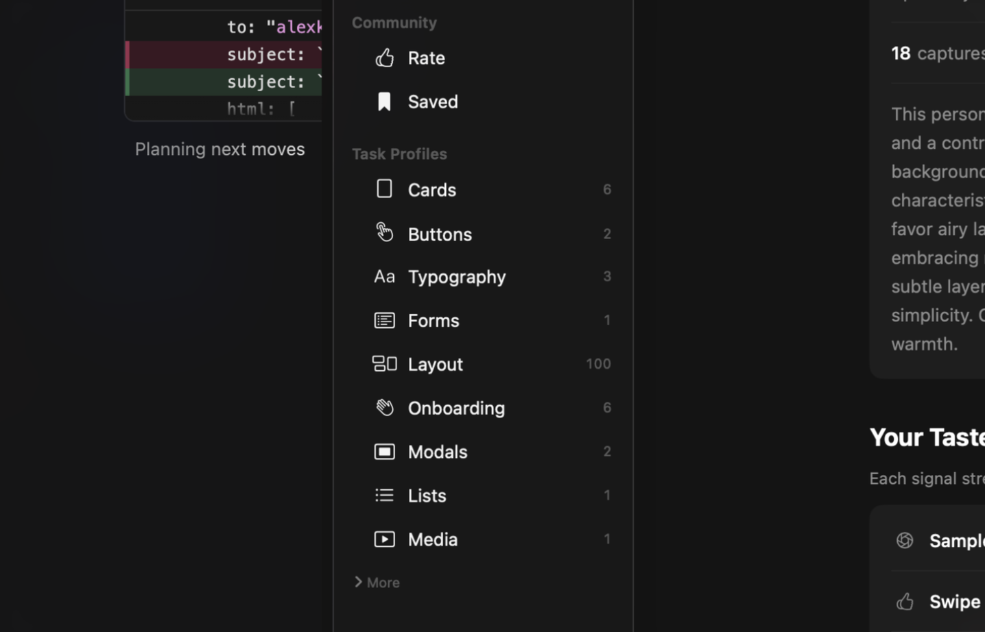Open the Layout task profile
This screenshot has width=985, height=632.
click(x=436, y=364)
